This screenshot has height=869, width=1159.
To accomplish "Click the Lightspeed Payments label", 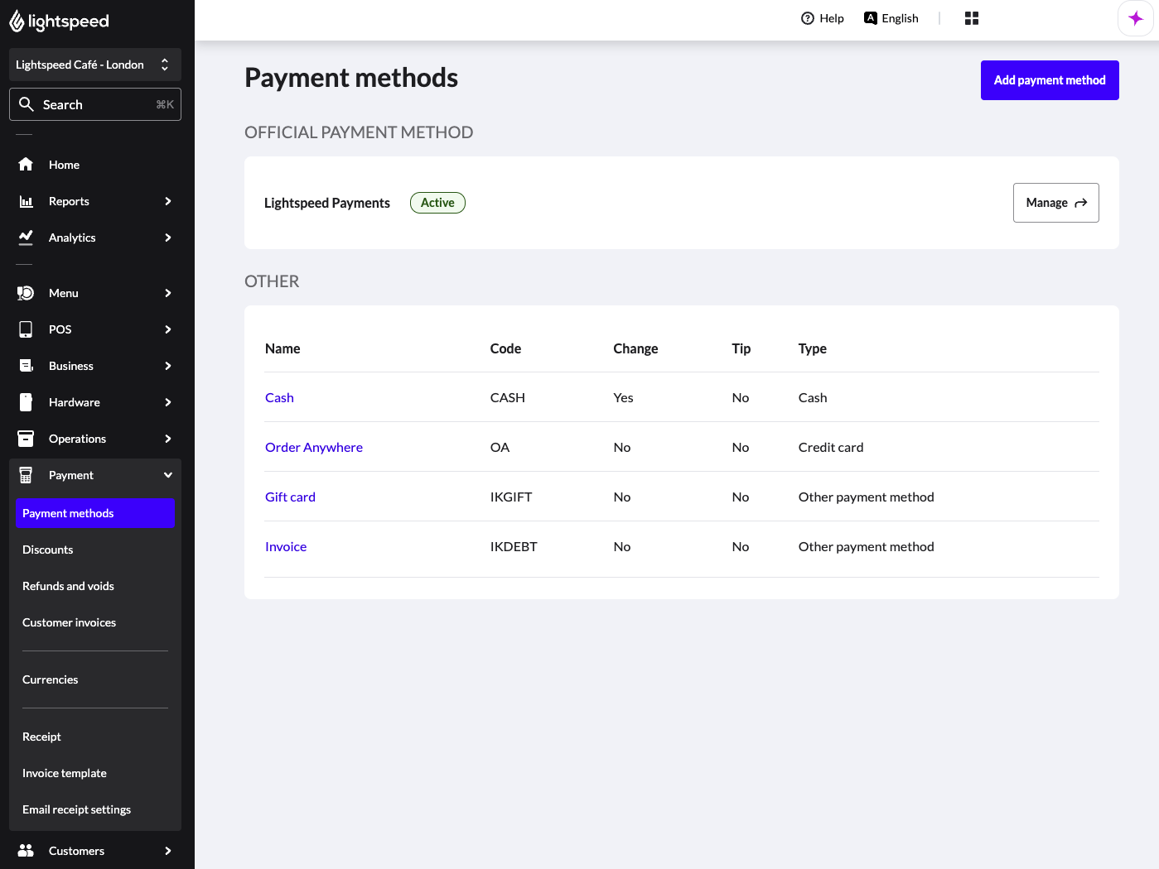I will pyautogui.click(x=327, y=203).
